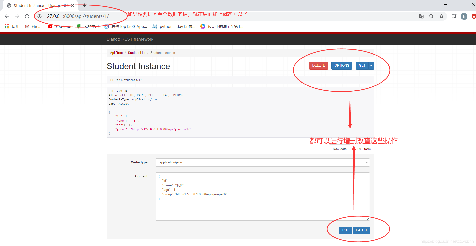This screenshot has height=246, width=476.
Task: Click the address bar URL
Action: [x=77, y=16]
